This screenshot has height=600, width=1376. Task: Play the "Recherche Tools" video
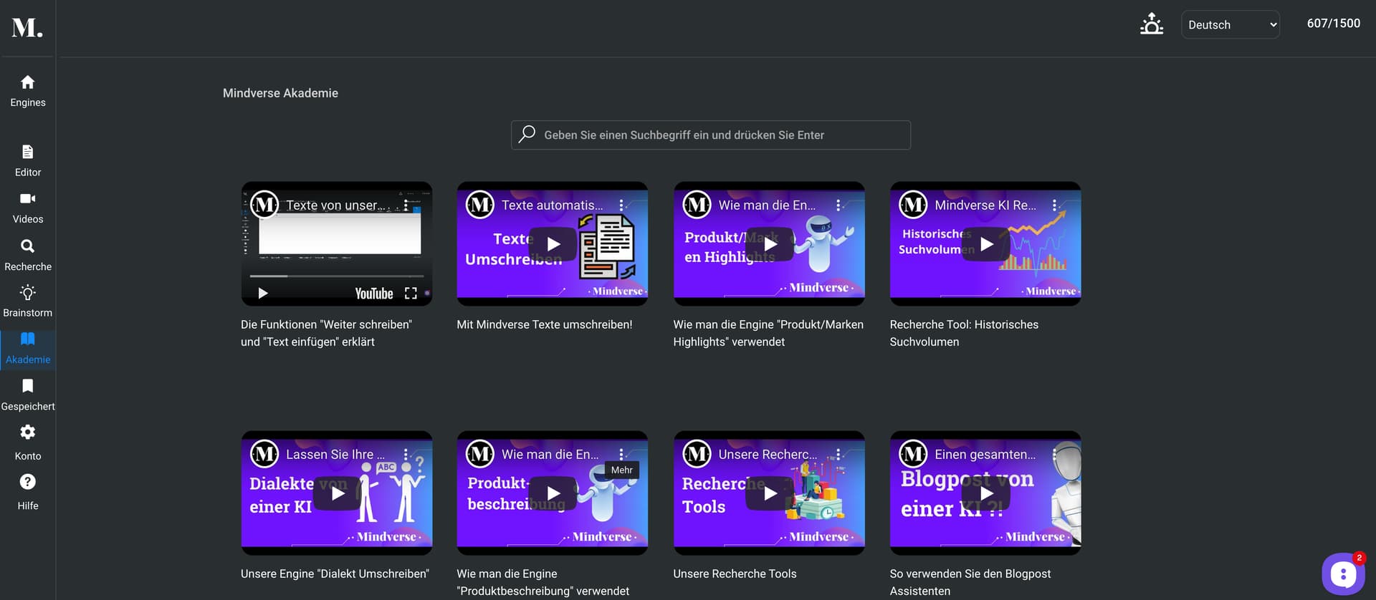(770, 493)
